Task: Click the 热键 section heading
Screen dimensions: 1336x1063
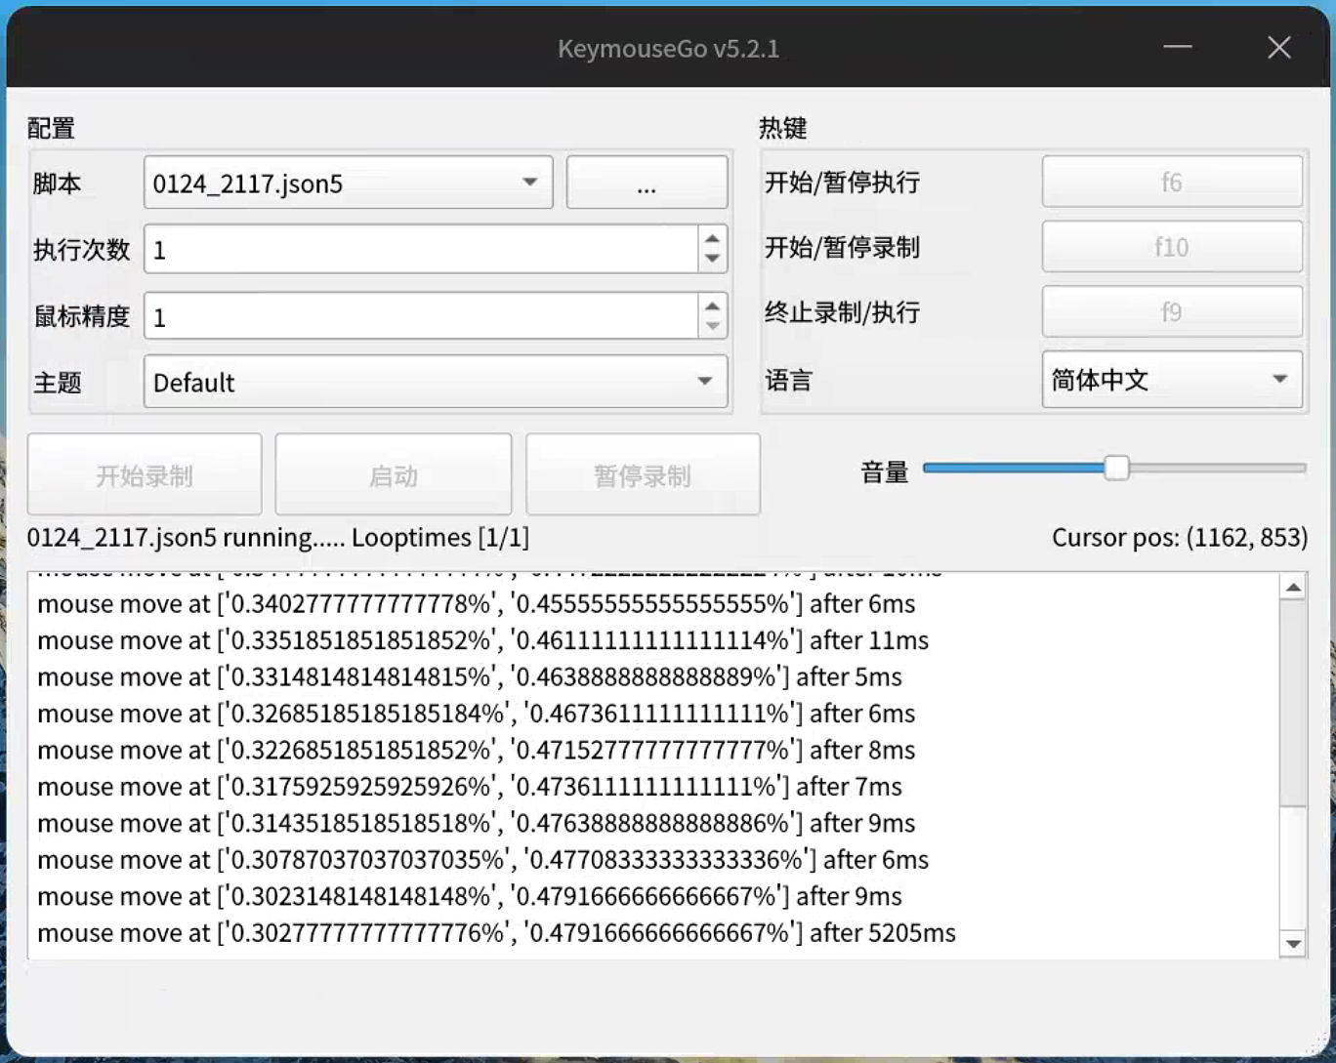Action: click(783, 128)
